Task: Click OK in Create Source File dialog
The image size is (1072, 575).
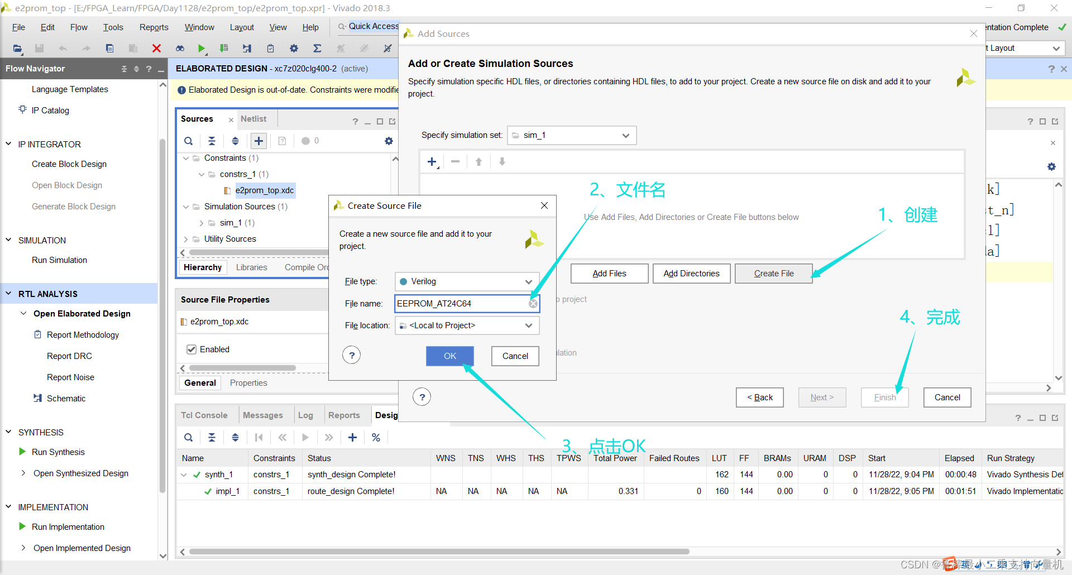Action: (x=450, y=356)
